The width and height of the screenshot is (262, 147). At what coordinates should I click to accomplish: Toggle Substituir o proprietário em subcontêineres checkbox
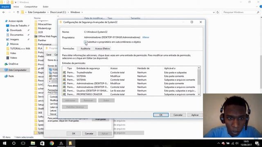point(85,42)
